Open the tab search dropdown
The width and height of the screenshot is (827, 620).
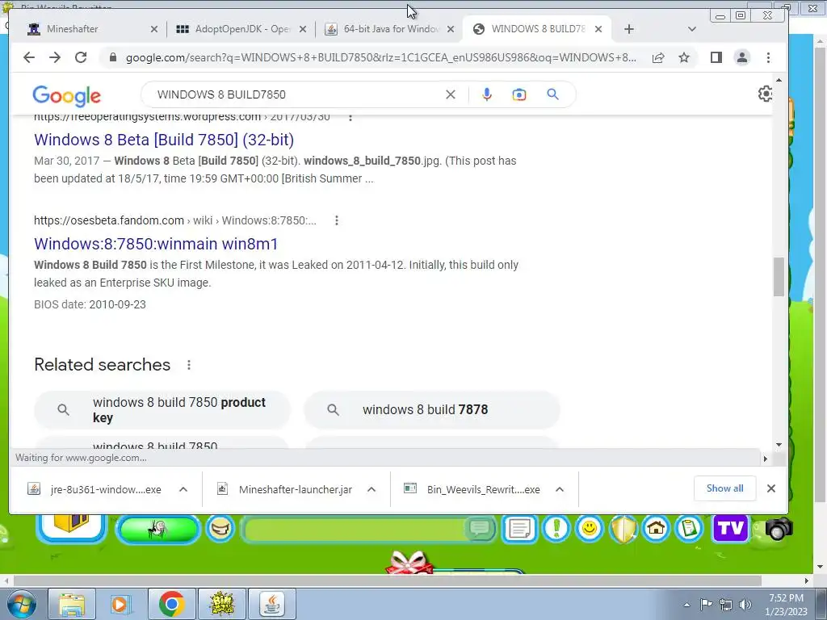coord(692,29)
